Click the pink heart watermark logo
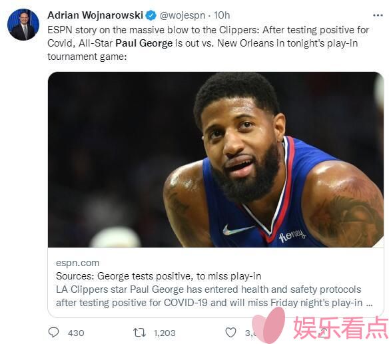Image resolution: width=389 pixels, height=344 pixels. pyautogui.click(x=268, y=325)
